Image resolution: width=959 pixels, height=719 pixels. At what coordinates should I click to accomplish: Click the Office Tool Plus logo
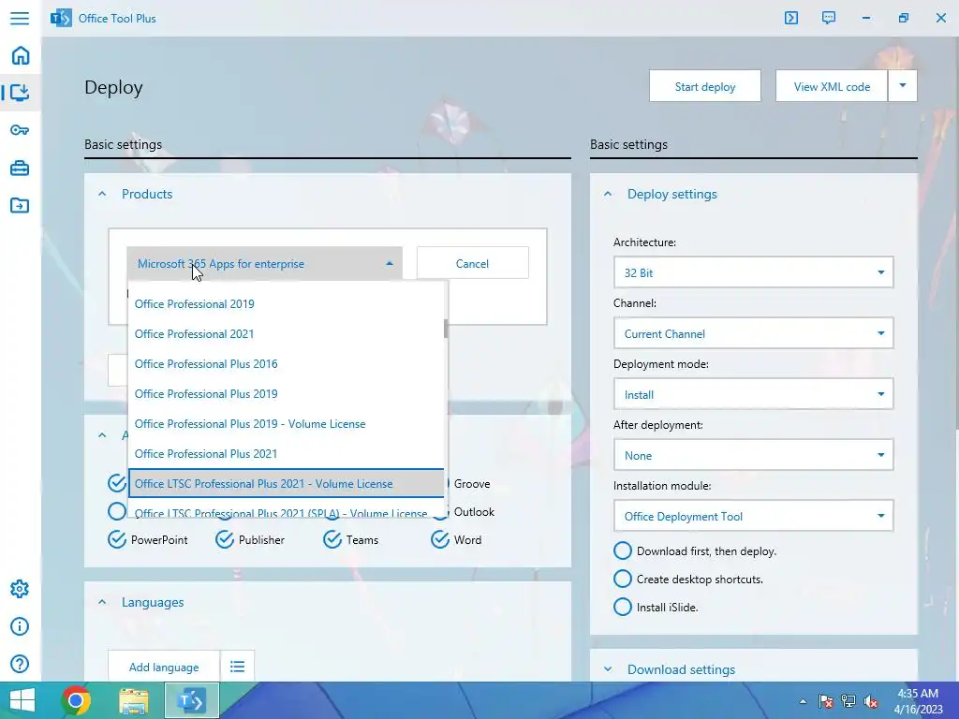61,19
